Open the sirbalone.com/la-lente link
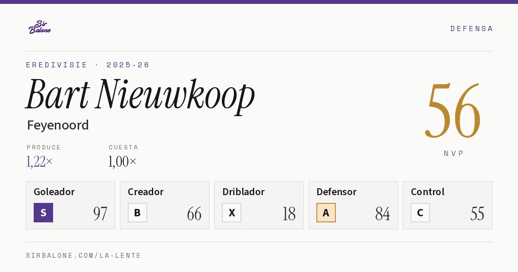This screenshot has width=518, height=272. coord(84,256)
